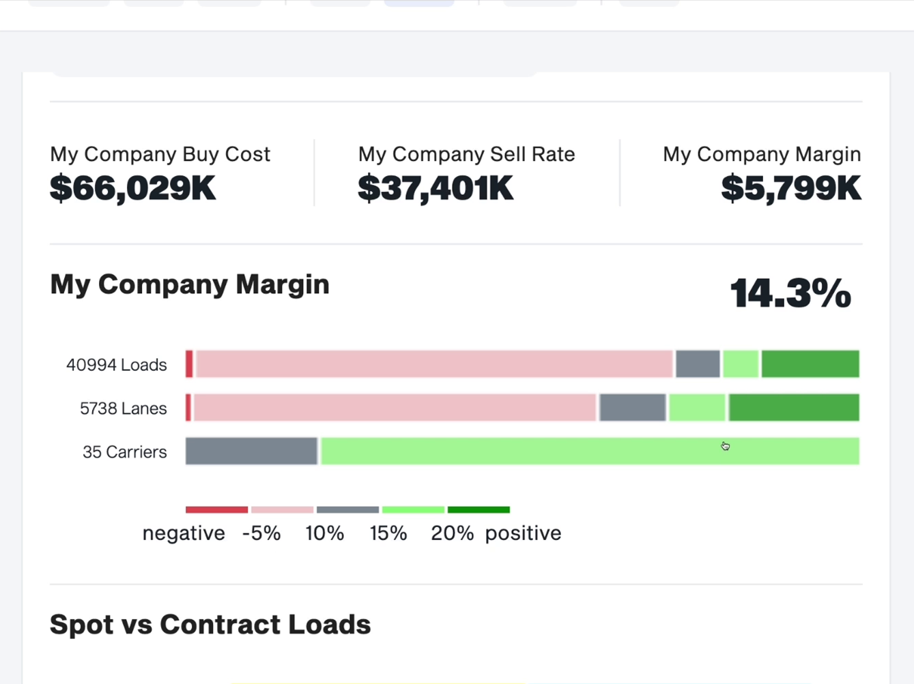Select the red negative segment in Loads bar
Viewport: 914px width, 684px height.
click(189, 364)
